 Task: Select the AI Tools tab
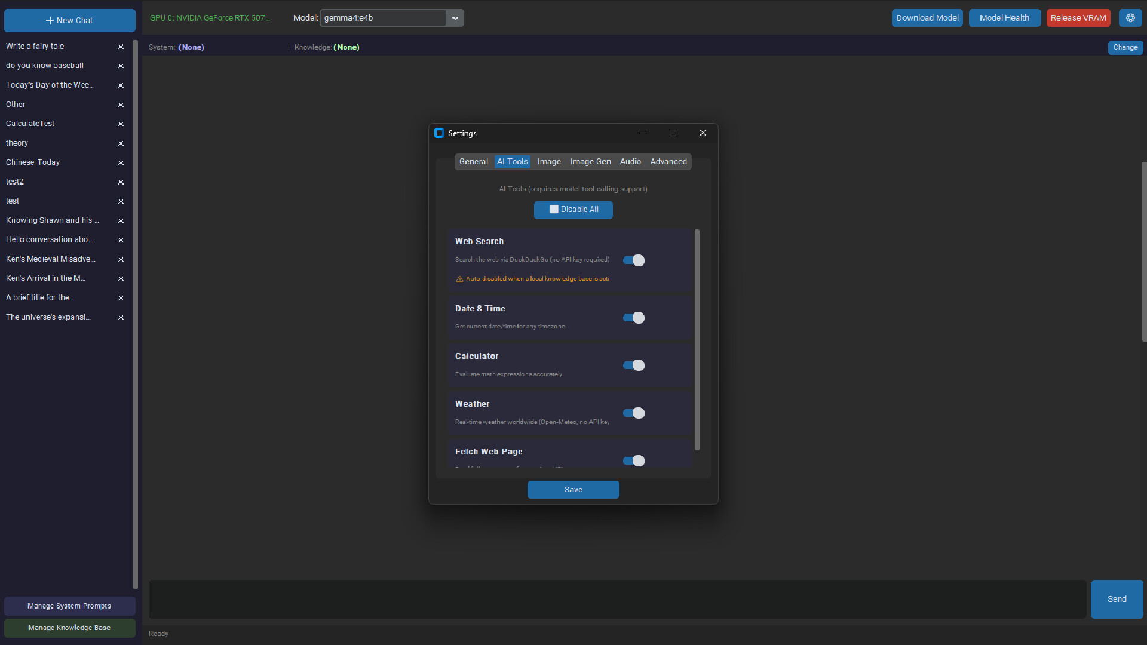pos(512,162)
